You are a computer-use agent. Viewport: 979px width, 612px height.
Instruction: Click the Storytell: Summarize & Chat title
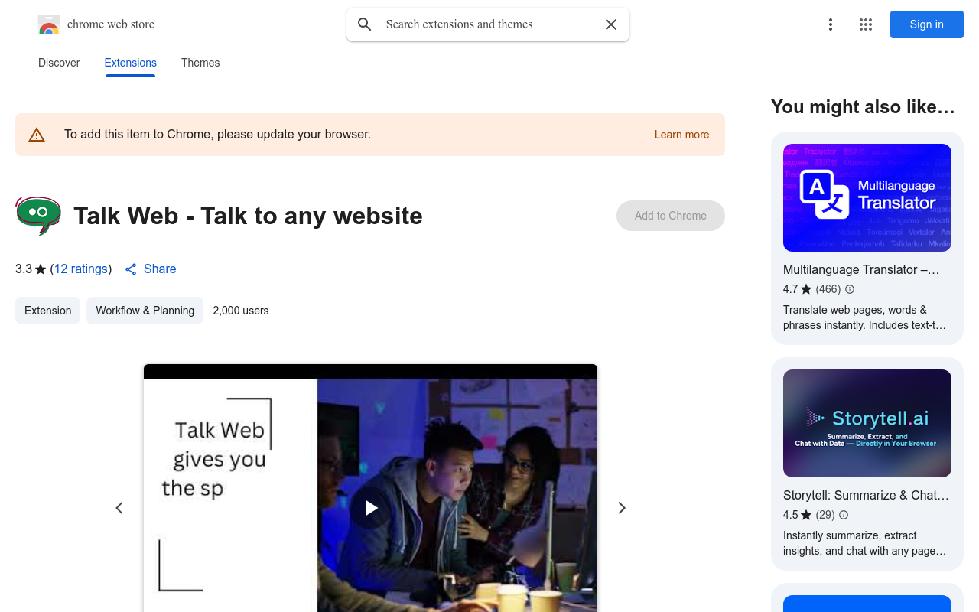coord(866,495)
